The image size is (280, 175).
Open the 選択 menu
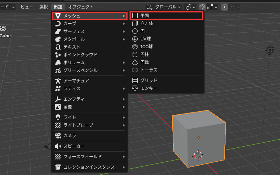tap(44, 7)
